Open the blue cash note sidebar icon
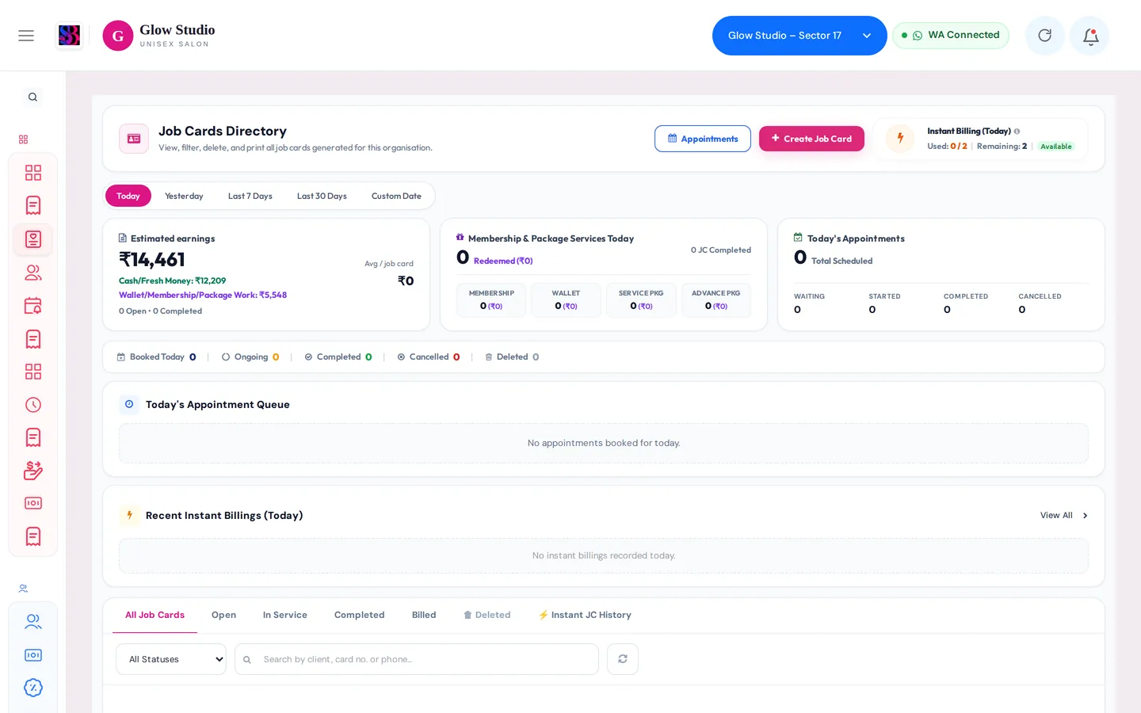Image resolution: width=1141 pixels, height=713 pixels. pyautogui.click(x=33, y=655)
